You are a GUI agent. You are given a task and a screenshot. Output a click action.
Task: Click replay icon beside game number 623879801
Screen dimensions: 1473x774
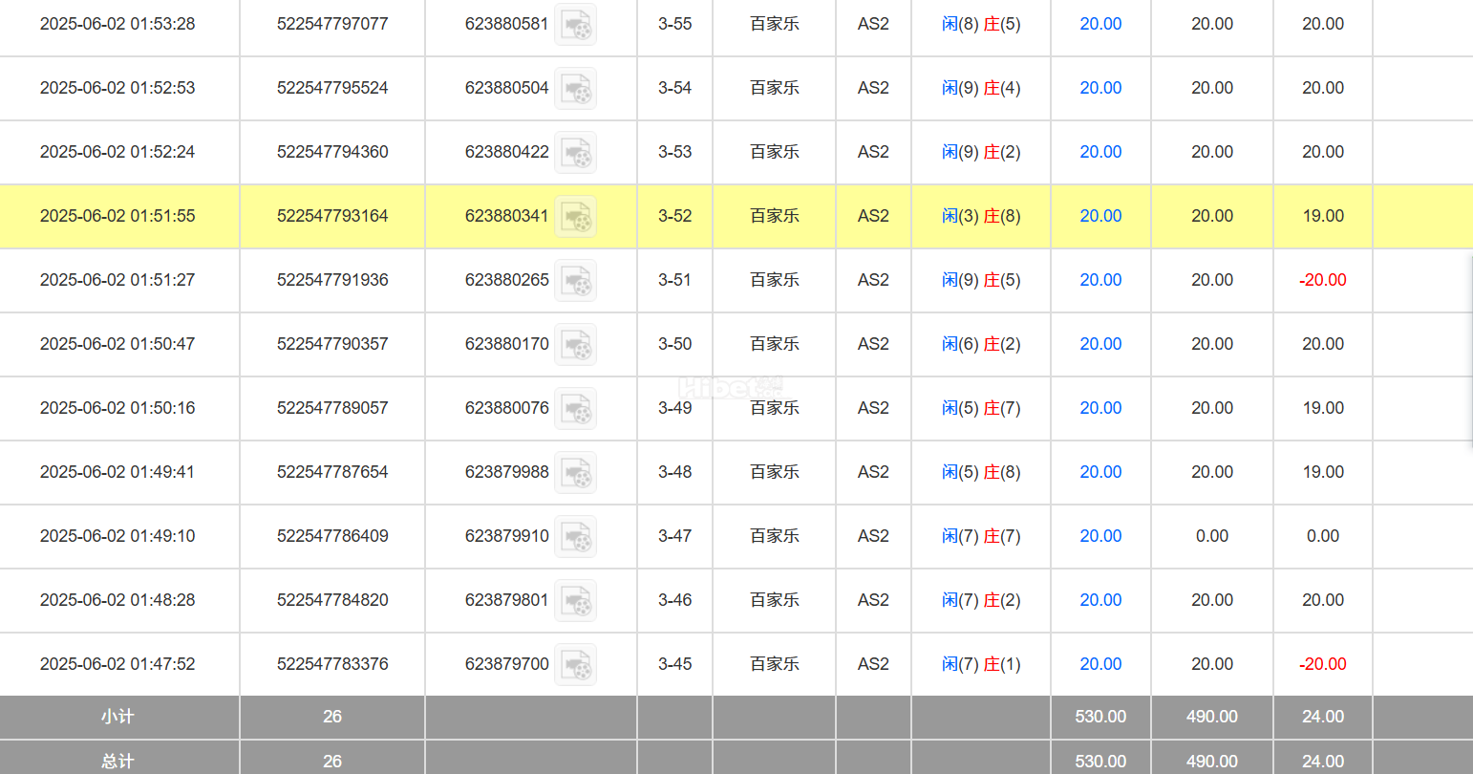[576, 601]
